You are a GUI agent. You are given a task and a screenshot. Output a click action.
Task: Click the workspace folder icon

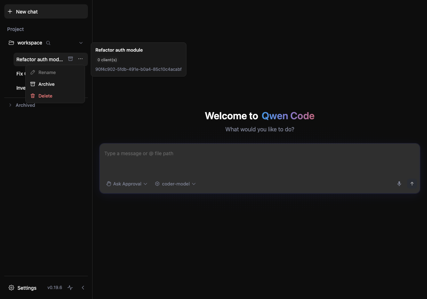click(11, 43)
